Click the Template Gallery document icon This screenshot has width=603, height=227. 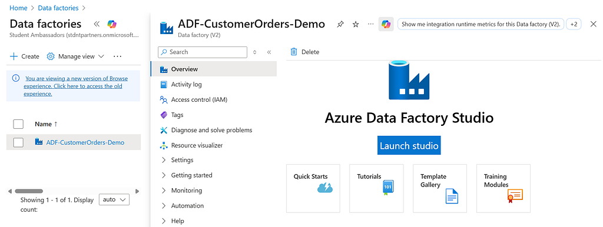pos(452,196)
